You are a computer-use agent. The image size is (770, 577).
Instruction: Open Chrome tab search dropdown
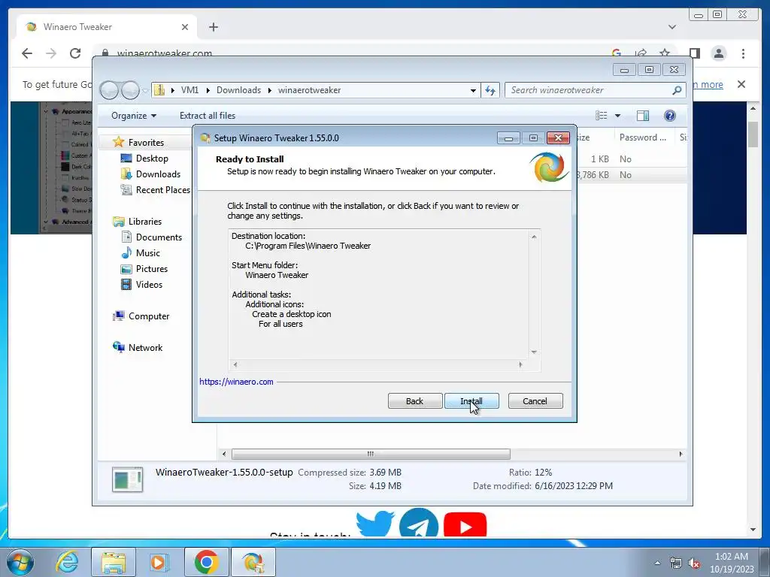click(x=671, y=27)
